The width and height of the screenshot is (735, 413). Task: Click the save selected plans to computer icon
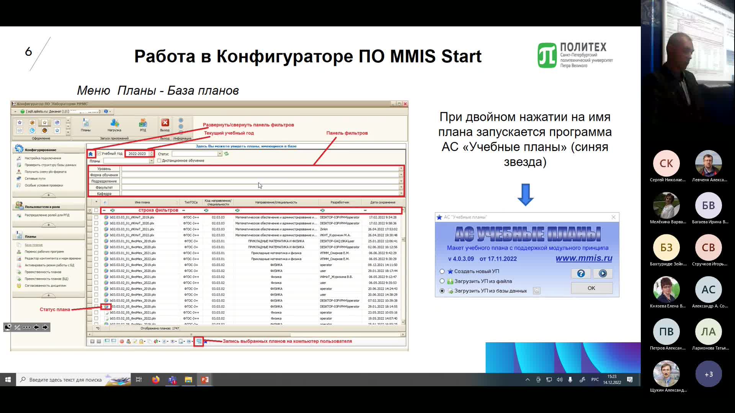click(x=199, y=341)
